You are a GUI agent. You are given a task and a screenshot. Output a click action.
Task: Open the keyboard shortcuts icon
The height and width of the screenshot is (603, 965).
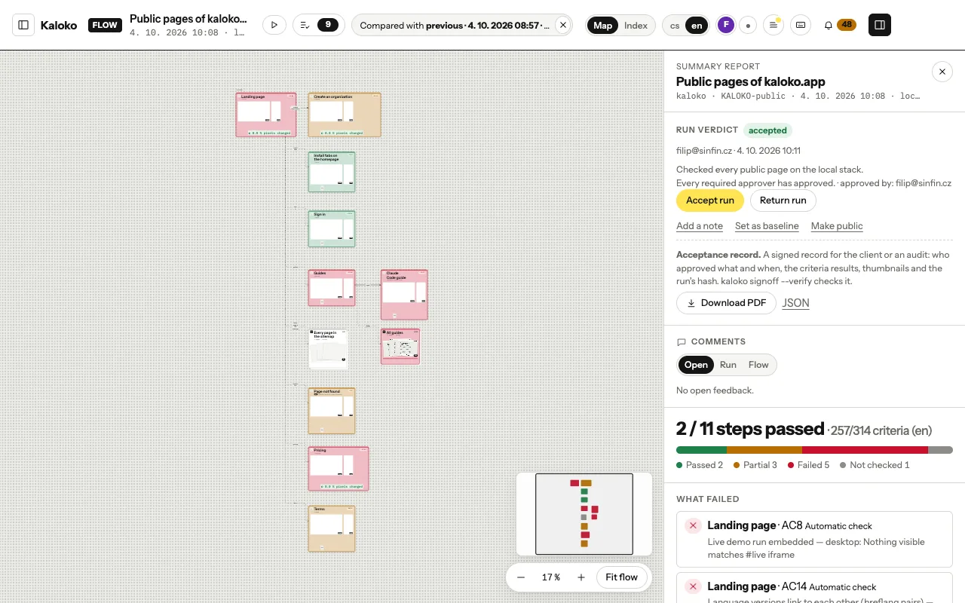tap(801, 25)
